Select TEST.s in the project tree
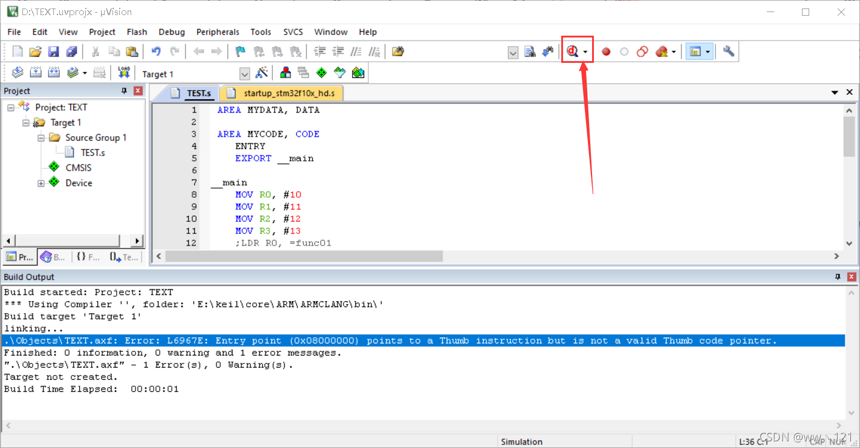This screenshot has height=448, width=860. pos(93,153)
